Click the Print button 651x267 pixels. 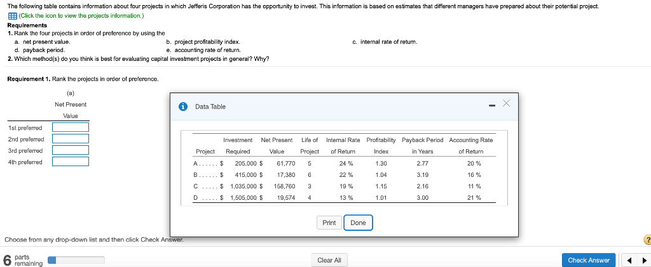[x=329, y=223]
